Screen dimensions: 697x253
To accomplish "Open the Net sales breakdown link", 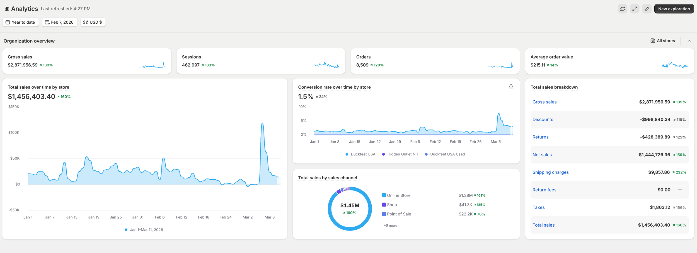I will click(542, 155).
